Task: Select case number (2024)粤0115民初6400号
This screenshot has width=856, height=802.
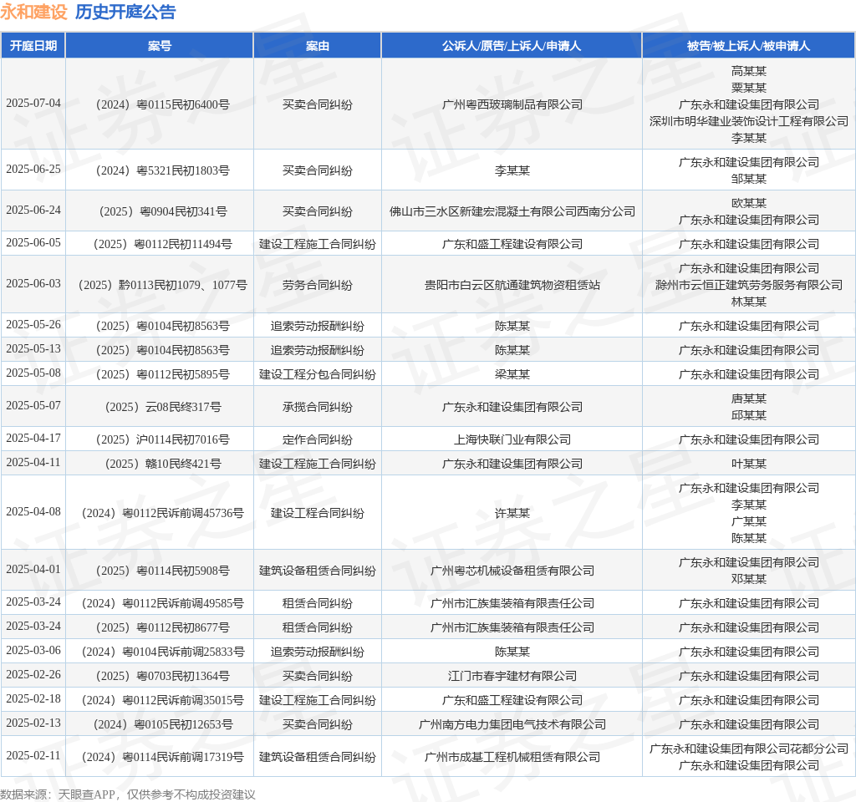Action: pyautogui.click(x=159, y=104)
